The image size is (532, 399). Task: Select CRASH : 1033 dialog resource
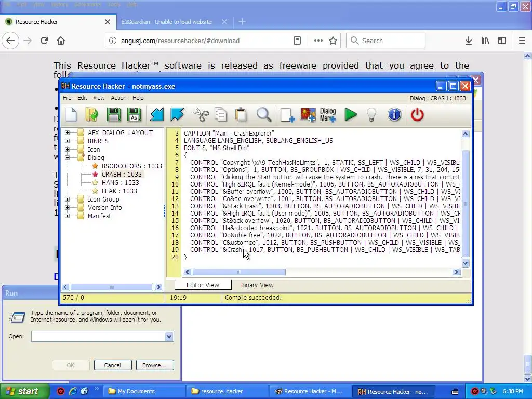(122, 175)
